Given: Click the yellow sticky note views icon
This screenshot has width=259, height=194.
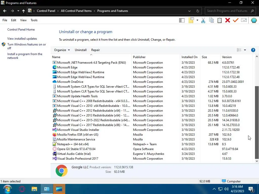Looking at the screenshot, I should tap(191, 20).
